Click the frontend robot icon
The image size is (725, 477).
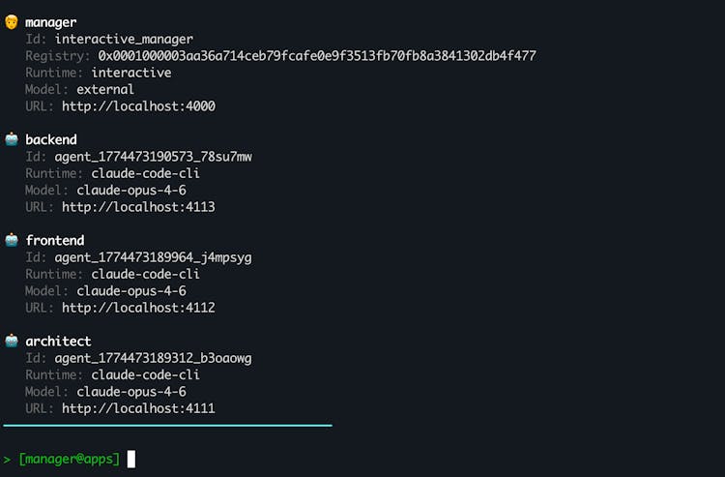click(x=12, y=241)
